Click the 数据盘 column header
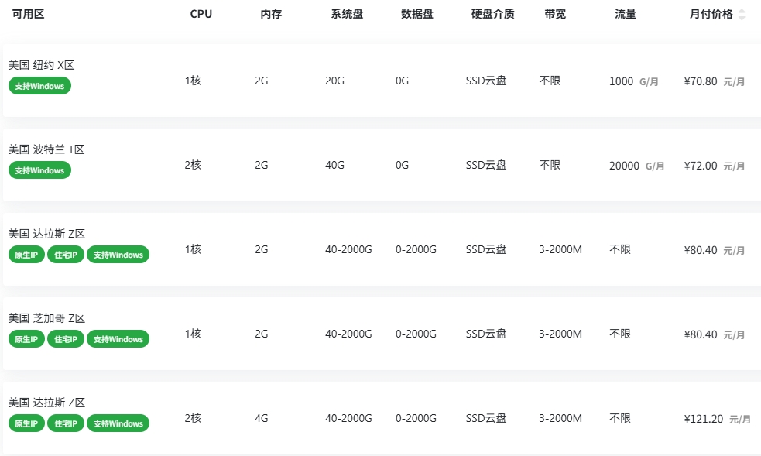 coord(417,13)
